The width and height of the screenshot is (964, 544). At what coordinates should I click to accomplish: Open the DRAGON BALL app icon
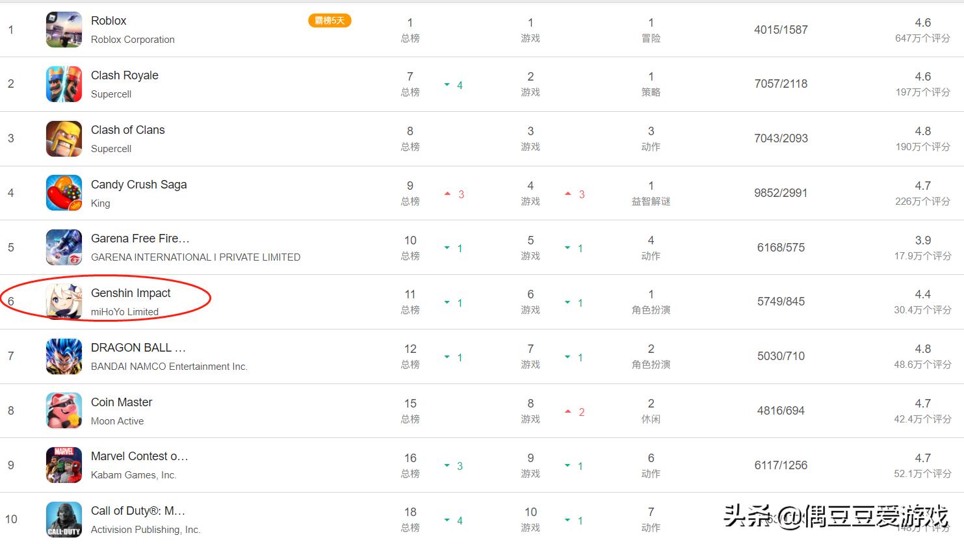64,356
